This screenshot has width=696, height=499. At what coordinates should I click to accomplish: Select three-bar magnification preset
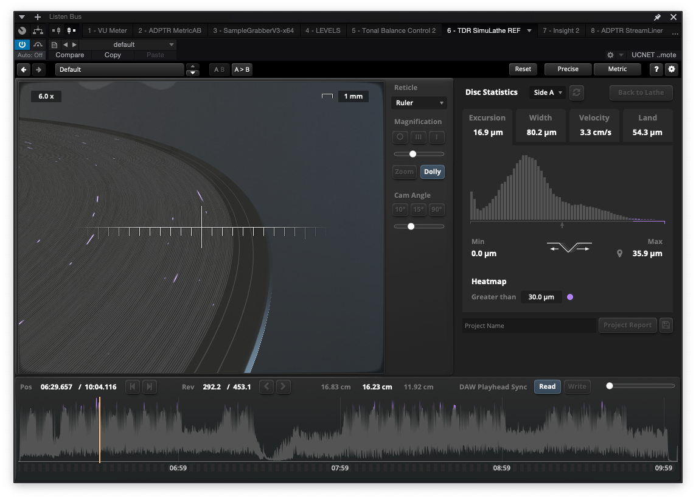coord(418,137)
